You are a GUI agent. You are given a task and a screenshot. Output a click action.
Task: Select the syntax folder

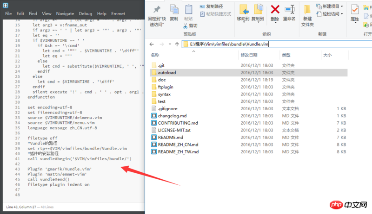tap(249, 94)
